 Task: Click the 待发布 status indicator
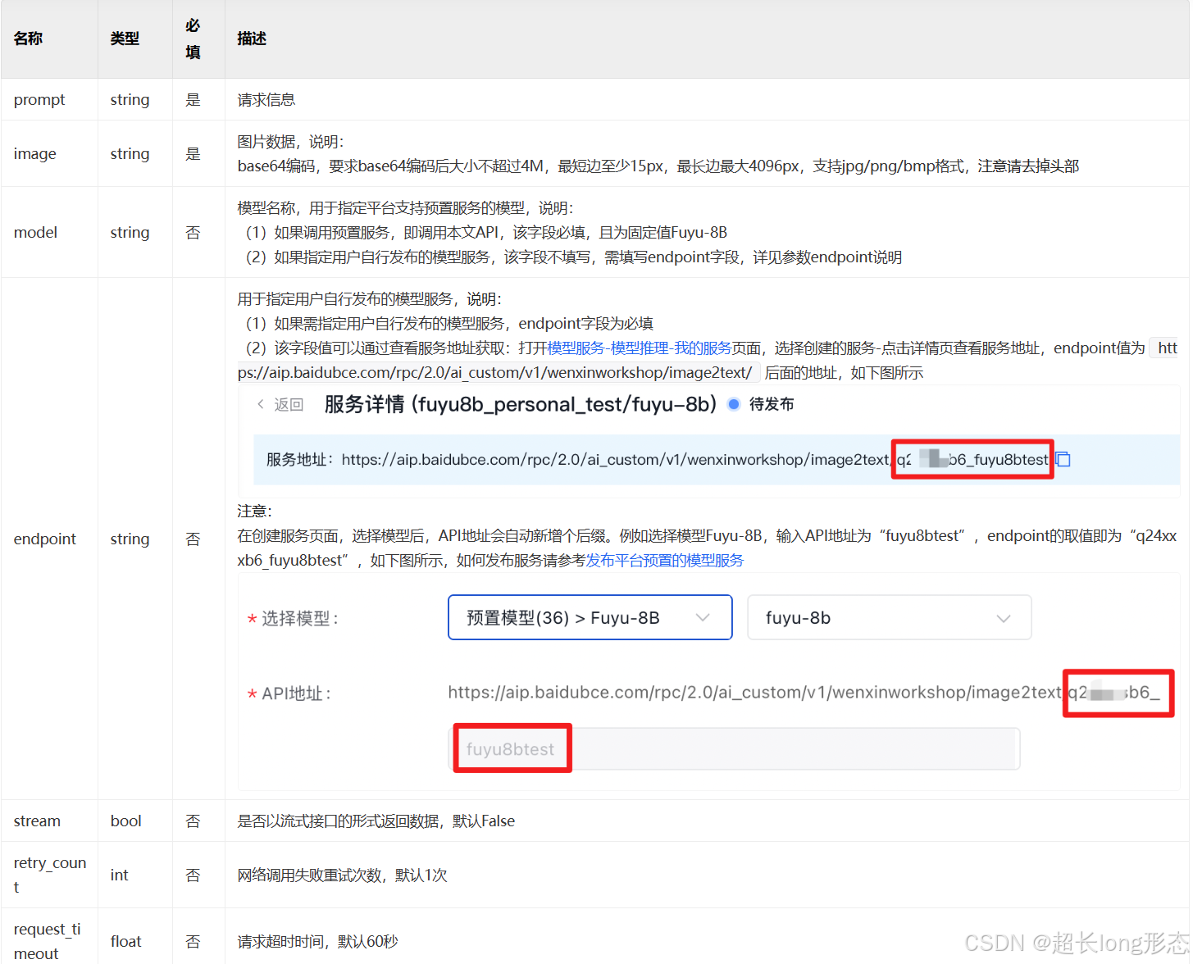[x=761, y=404]
